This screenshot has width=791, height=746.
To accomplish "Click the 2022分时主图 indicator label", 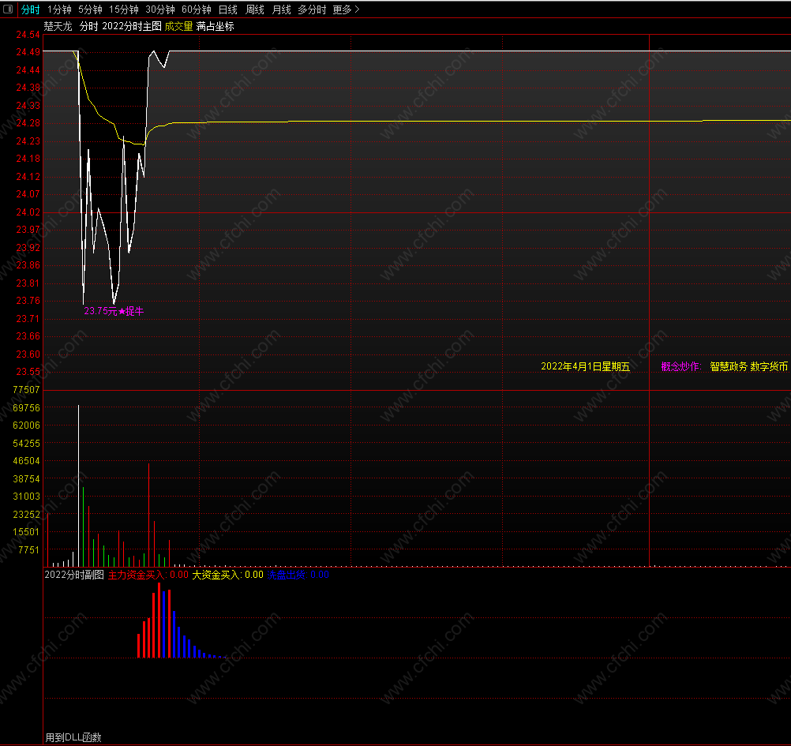I will point(132,26).
